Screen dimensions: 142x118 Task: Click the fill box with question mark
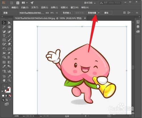click(x=4, y=87)
